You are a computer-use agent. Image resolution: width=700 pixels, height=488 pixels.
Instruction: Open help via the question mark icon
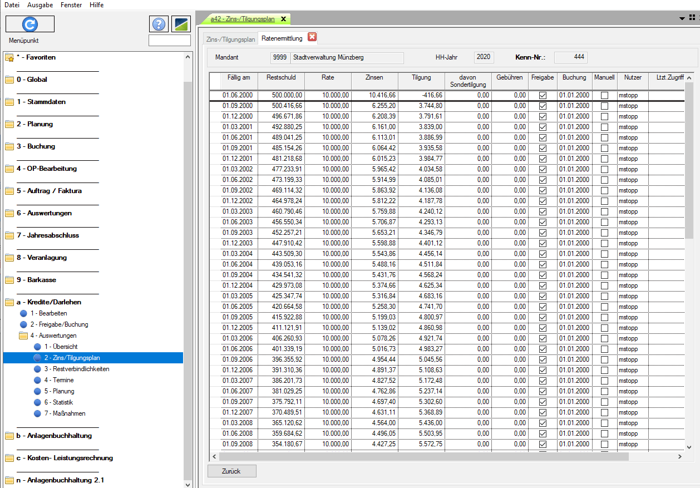pos(159,24)
